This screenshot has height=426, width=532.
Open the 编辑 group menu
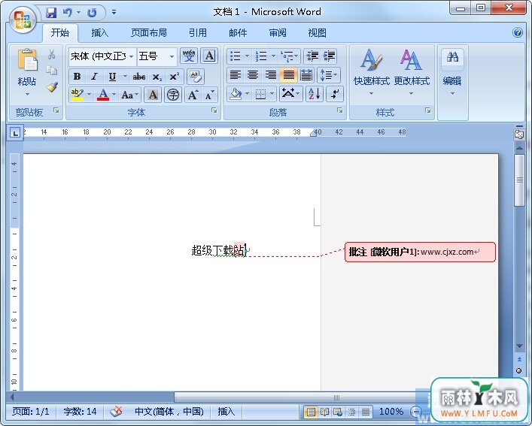pos(452,72)
